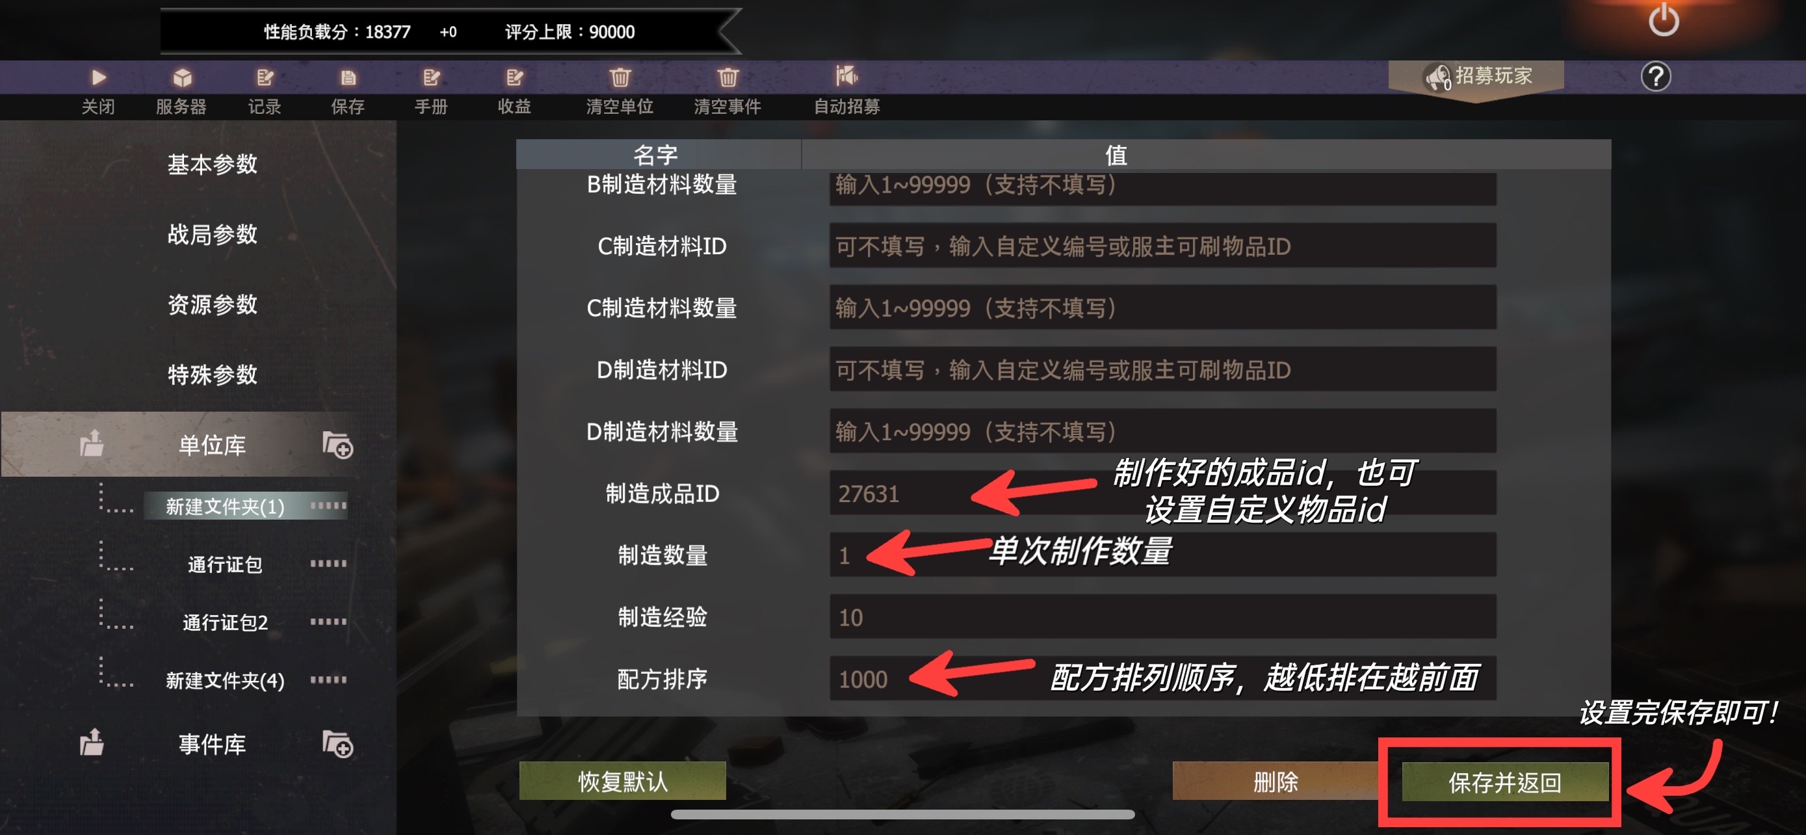Viewport: 1806px width, 835px height.
Task: Toggle the 自动招募 flag icon
Action: click(x=846, y=75)
